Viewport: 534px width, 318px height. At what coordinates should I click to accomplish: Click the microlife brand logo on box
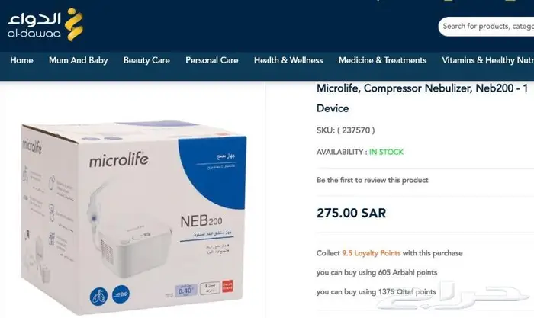(x=119, y=159)
